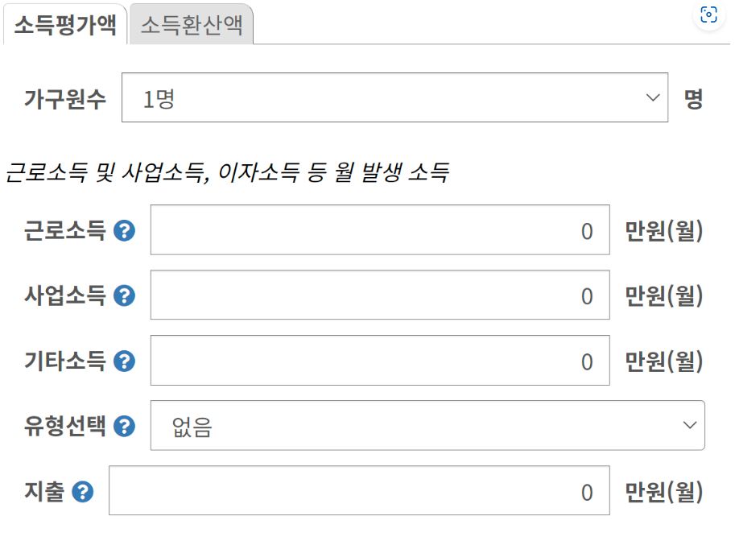Open the 기타소득 help tooltip icon

[x=123, y=361]
